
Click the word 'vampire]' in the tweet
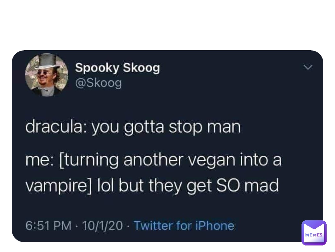pos(59,186)
